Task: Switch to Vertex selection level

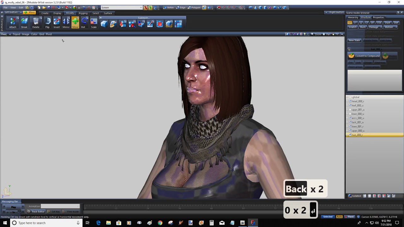Action: [169, 8]
